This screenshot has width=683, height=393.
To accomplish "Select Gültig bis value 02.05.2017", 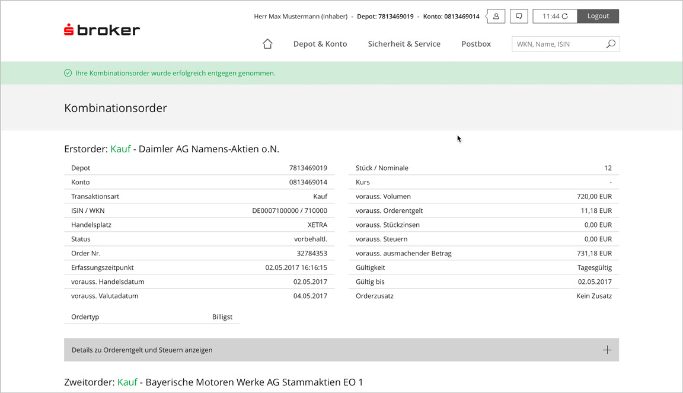I will tap(595, 282).
